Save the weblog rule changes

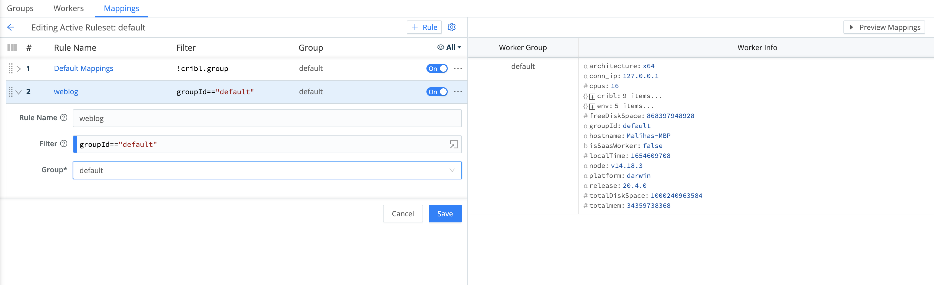[x=445, y=213]
